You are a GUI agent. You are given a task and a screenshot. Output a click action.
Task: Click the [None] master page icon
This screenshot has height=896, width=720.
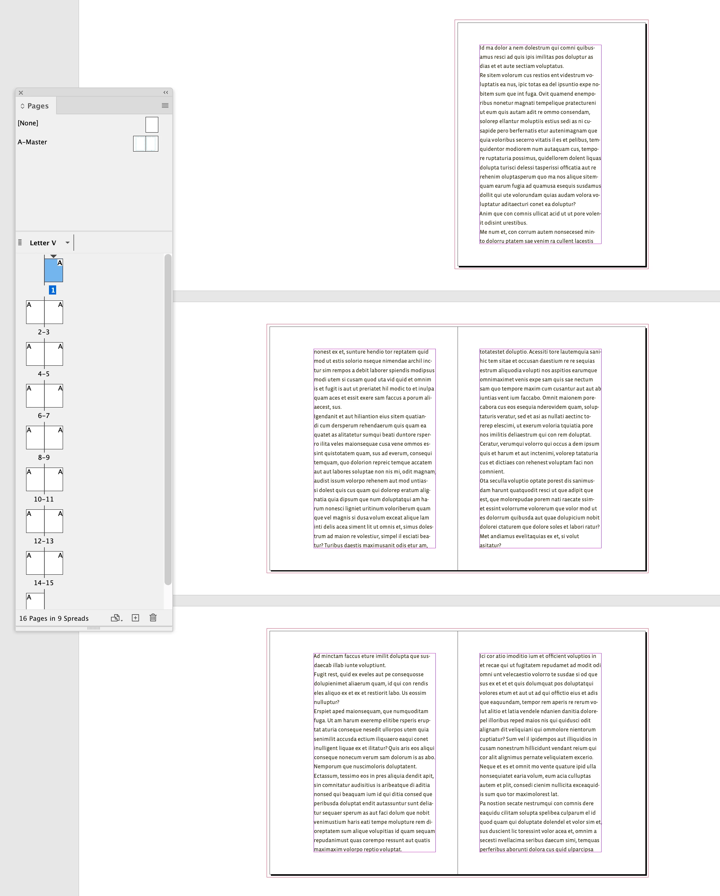[x=152, y=125]
